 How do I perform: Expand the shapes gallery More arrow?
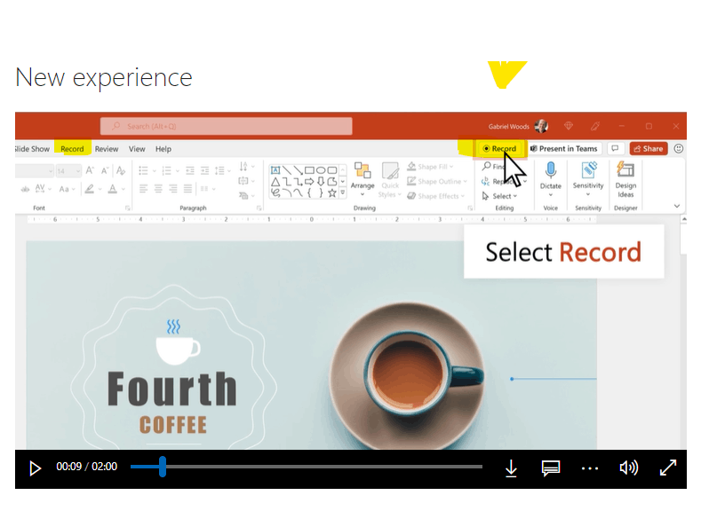(343, 193)
